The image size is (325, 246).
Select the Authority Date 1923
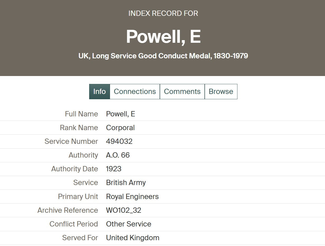(113, 169)
